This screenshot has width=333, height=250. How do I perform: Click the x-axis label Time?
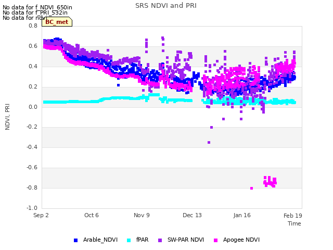tap(294, 223)
